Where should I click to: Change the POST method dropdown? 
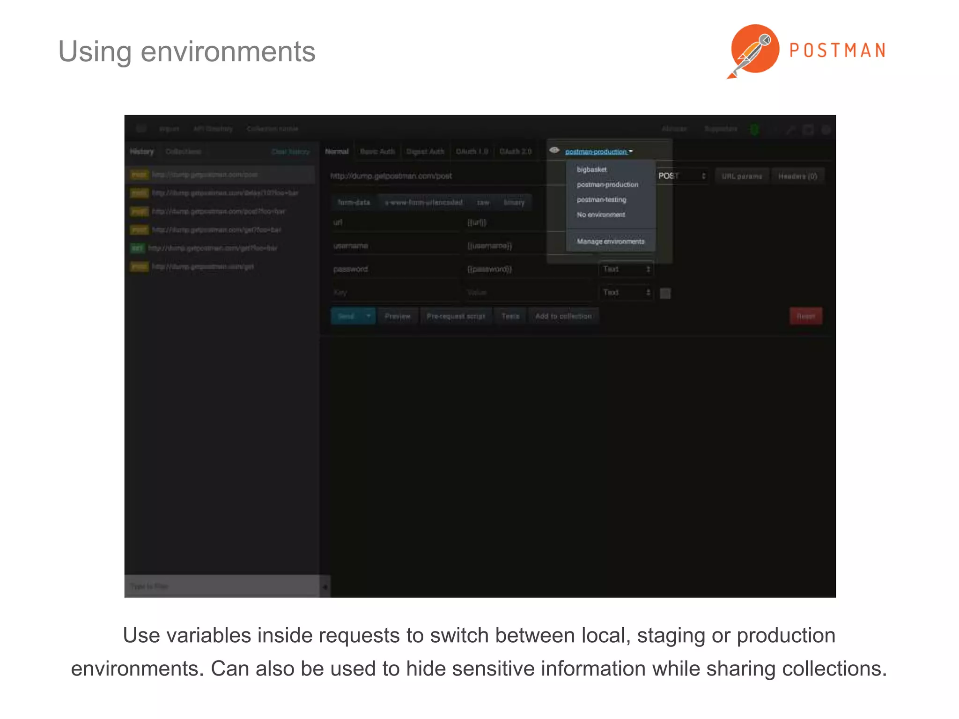[x=682, y=176]
